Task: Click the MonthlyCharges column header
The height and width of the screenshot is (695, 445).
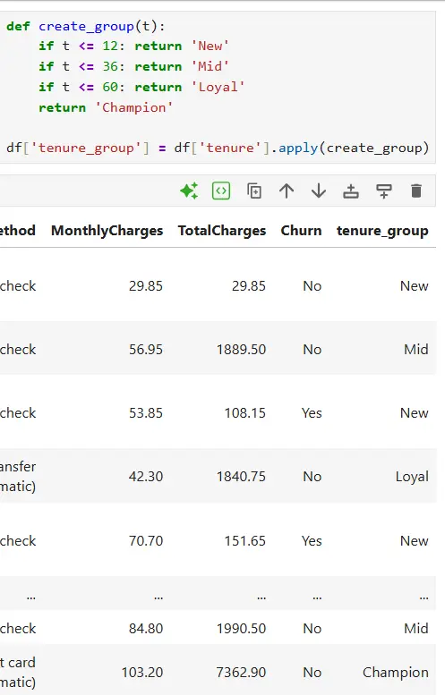Action: pyautogui.click(x=107, y=231)
